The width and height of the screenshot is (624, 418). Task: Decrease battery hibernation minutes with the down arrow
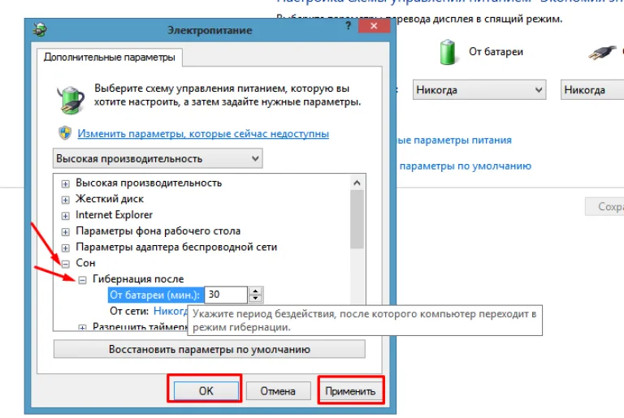tap(255, 299)
